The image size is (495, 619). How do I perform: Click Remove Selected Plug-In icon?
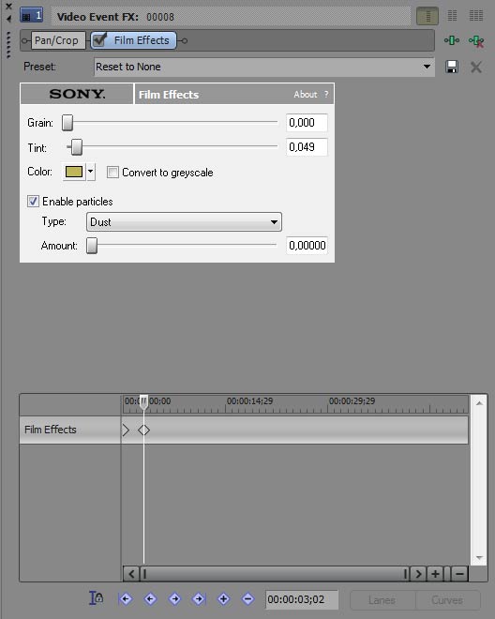coord(476,40)
